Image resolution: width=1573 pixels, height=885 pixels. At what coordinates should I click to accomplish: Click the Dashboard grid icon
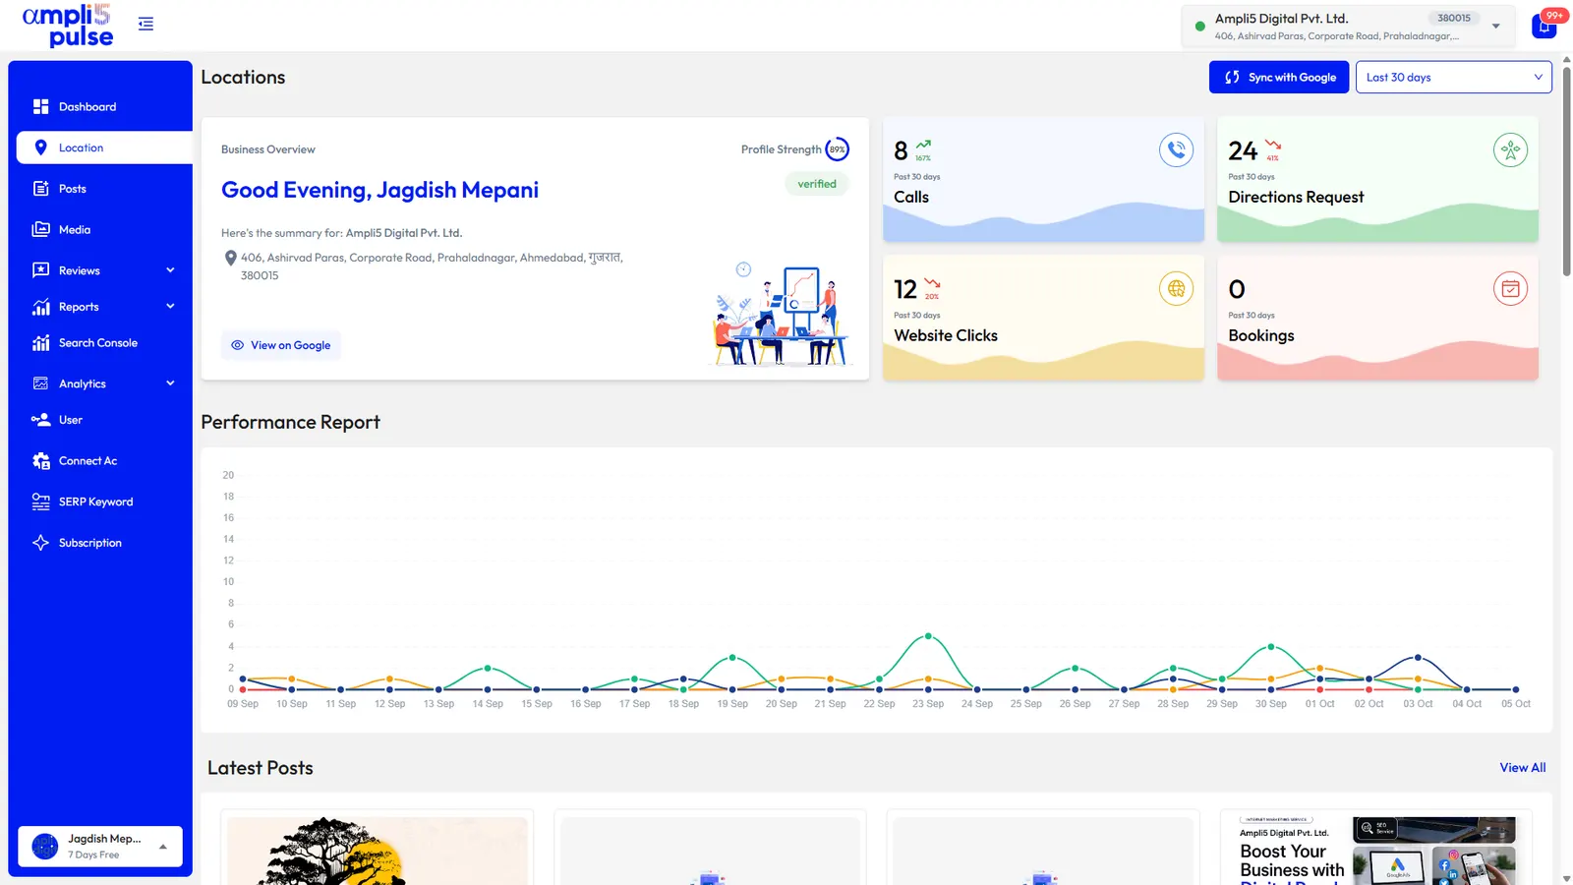coord(40,106)
